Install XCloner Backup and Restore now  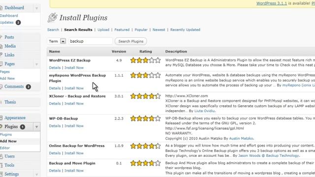click(x=74, y=104)
